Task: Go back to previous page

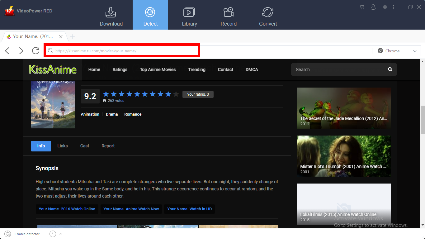Action: (x=7, y=51)
